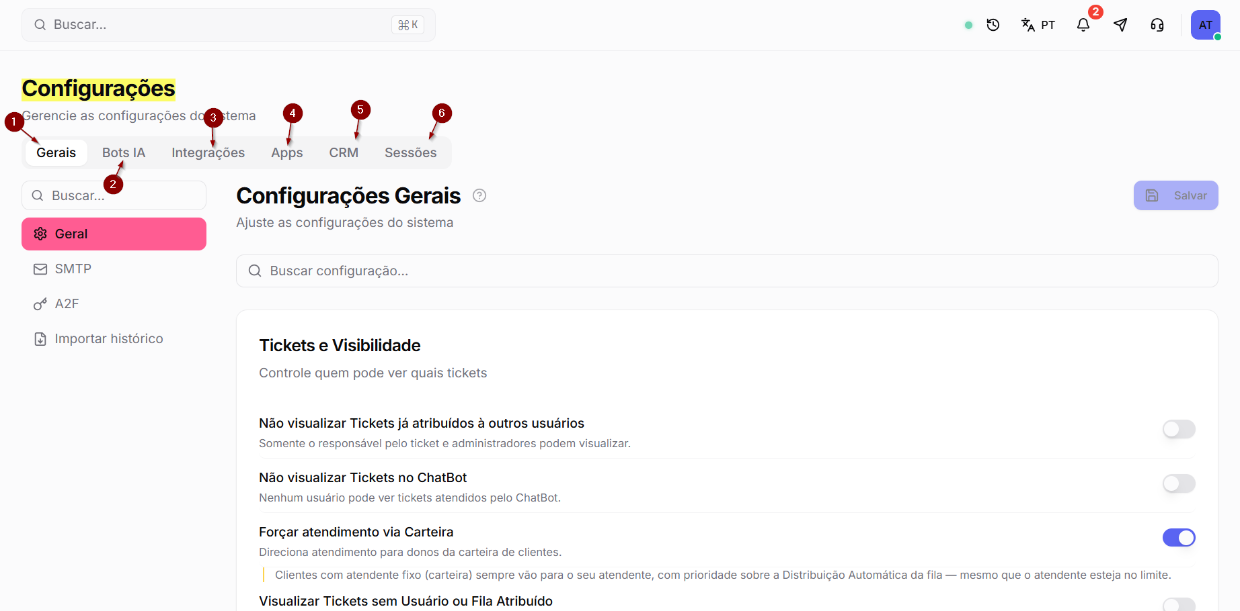The height and width of the screenshot is (611, 1240).
Task: Open the language translation selector PT
Action: (1038, 25)
